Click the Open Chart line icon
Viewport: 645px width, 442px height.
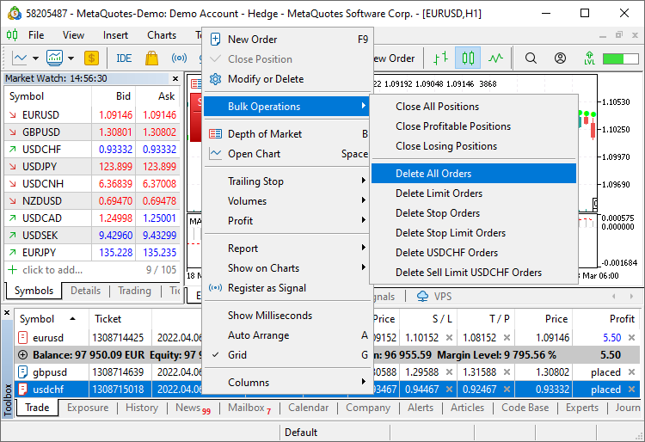[215, 153]
